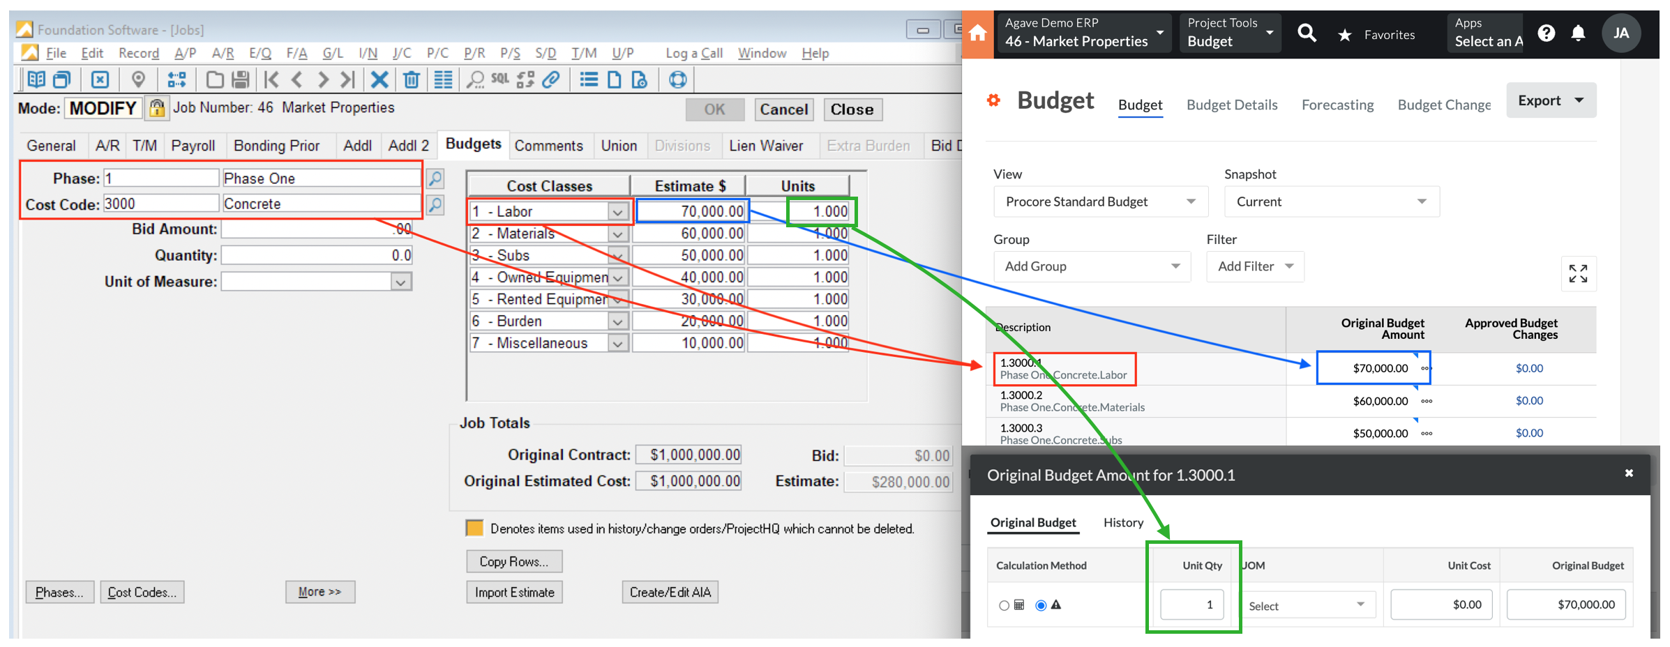Screen dimensions: 1670x647
Task: Open the notifications bell icon
Action: click(1578, 33)
